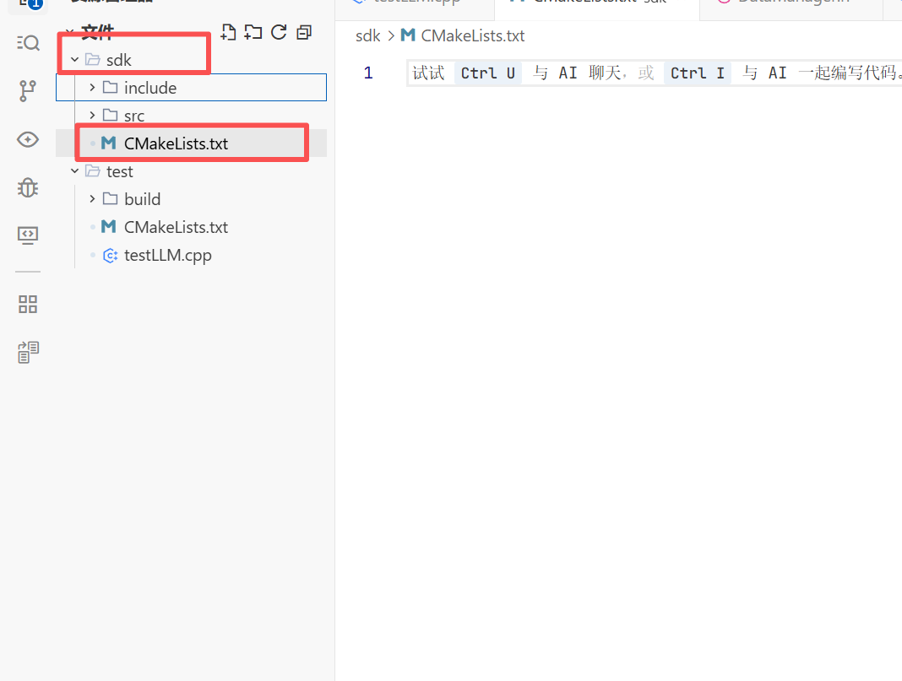902x681 pixels.
Task: Open the debug bug icon
Action: click(28, 187)
